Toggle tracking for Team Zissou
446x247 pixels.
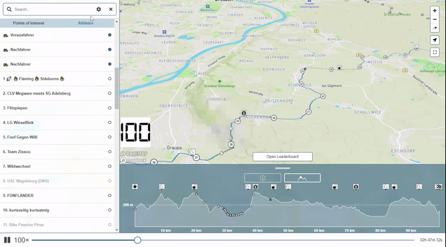(x=110, y=152)
